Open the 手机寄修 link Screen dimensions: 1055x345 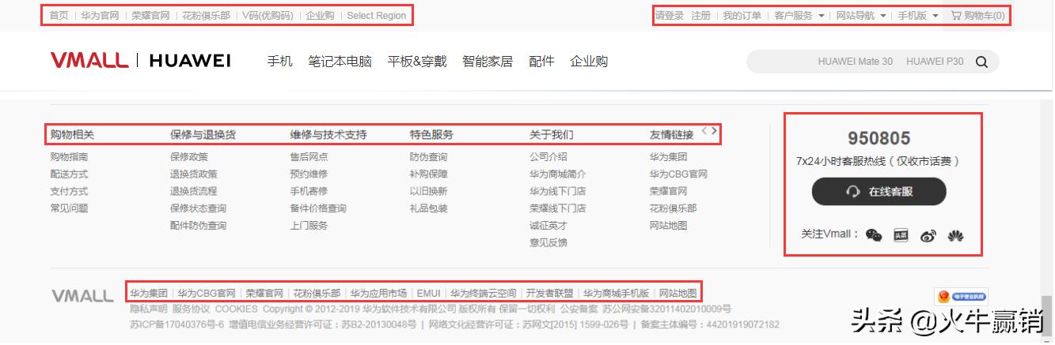(x=309, y=191)
